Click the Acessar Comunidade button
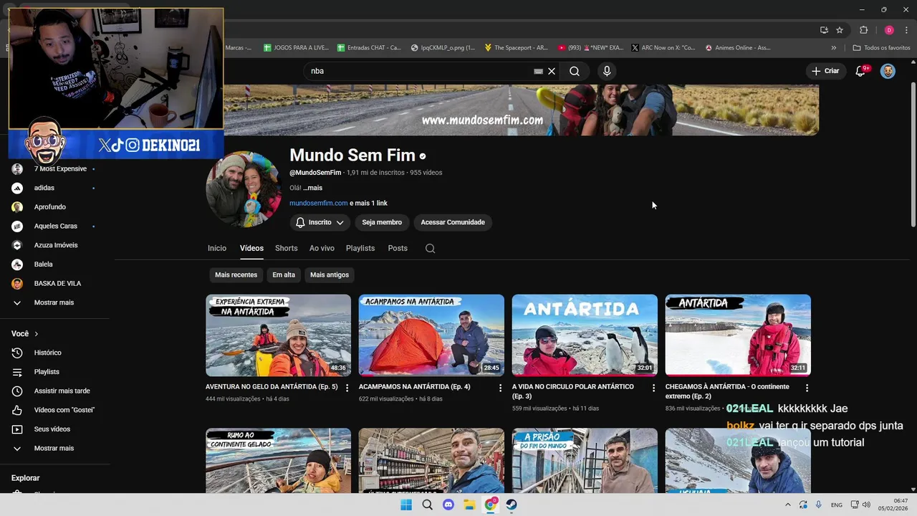 (x=453, y=222)
